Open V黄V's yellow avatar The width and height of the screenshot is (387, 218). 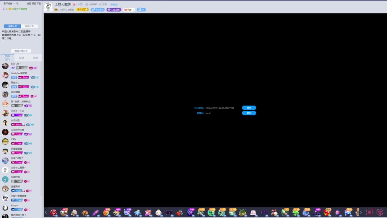pos(5,141)
